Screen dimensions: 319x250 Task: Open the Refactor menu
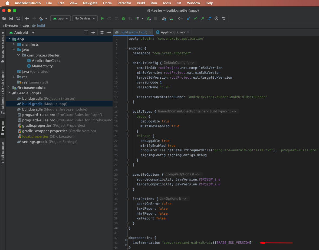pos(124,3)
